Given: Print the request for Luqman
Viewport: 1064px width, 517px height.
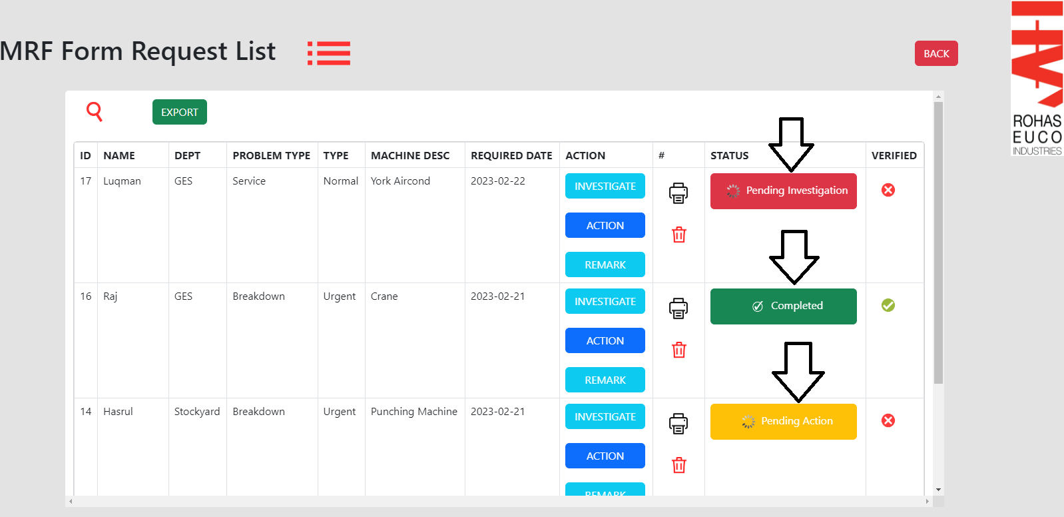Looking at the screenshot, I should (x=678, y=193).
